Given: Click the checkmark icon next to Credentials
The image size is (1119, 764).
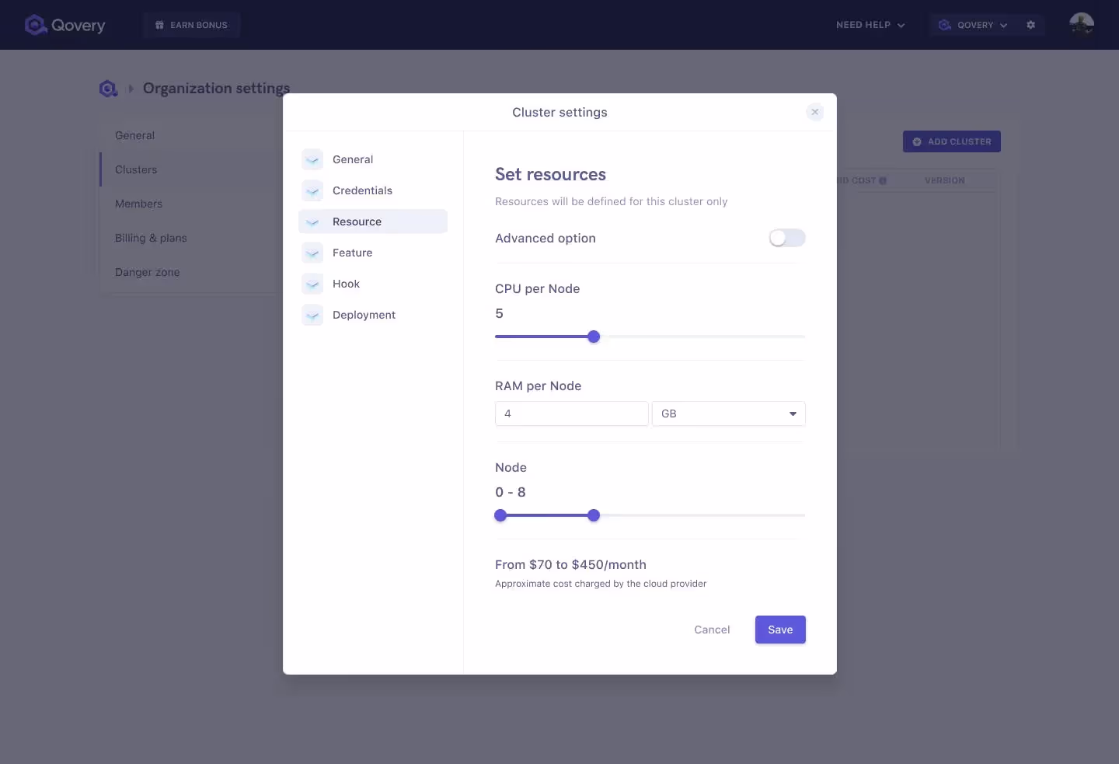Looking at the screenshot, I should pyautogui.click(x=312, y=190).
